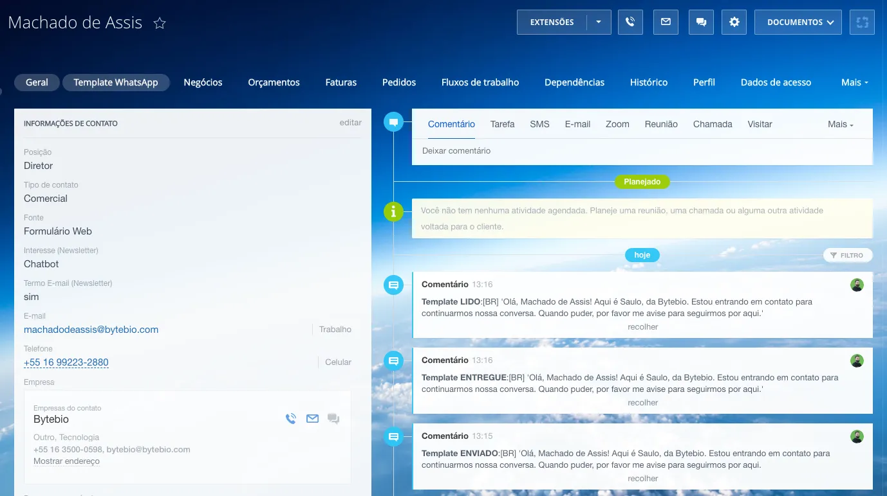
Task: Click user avatar on Template ENVIADO comment
Action: (857, 436)
